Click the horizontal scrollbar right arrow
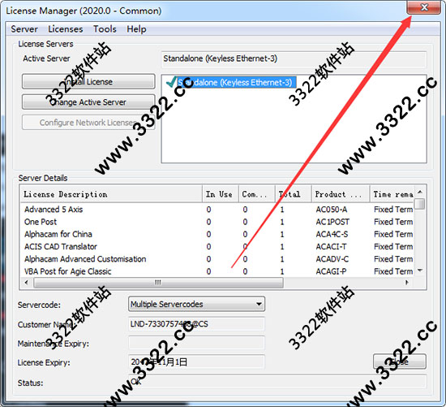446x407 pixels. [x=407, y=283]
